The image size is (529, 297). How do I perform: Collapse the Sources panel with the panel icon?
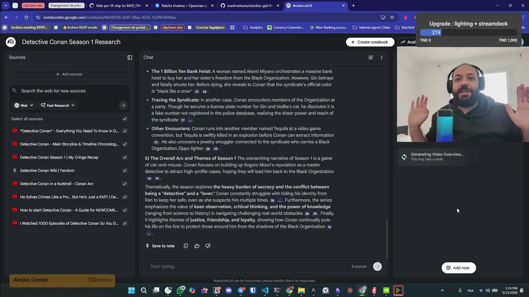click(130, 57)
